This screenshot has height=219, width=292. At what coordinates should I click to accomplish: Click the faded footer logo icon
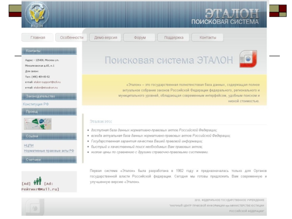(35, 207)
